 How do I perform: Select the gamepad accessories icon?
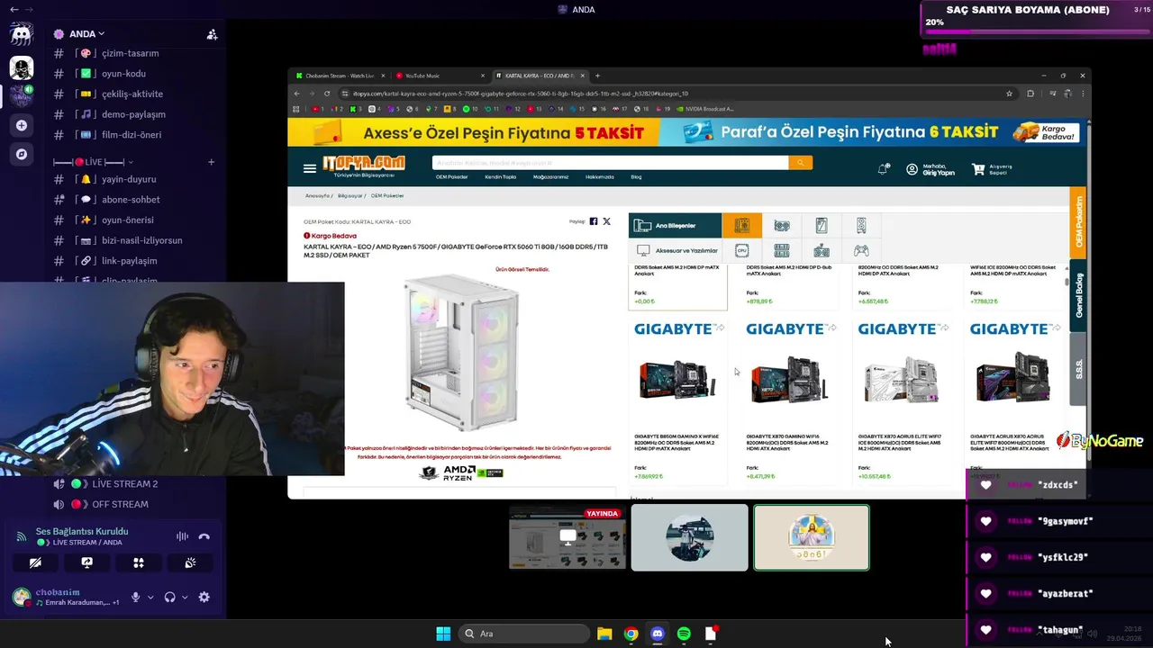(x=861, y=250)
